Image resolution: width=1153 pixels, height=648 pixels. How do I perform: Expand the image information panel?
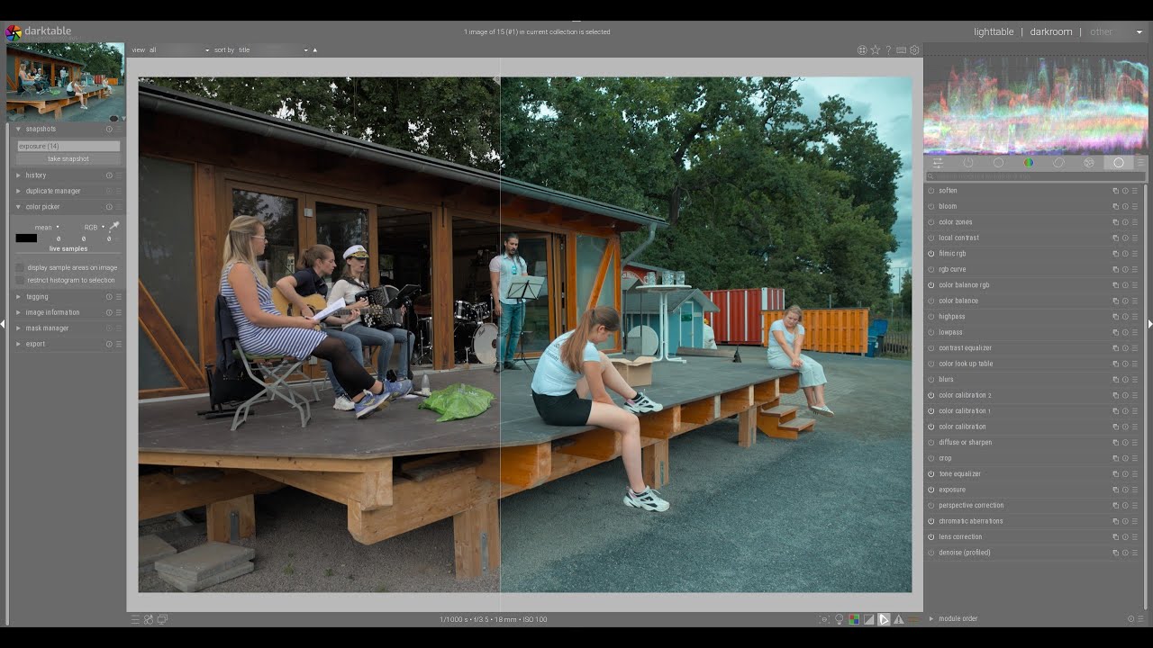[x=18, y=312]
